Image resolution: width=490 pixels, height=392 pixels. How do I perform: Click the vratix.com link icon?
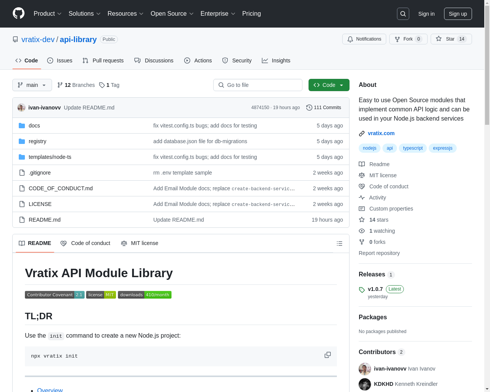coord(362,134)
